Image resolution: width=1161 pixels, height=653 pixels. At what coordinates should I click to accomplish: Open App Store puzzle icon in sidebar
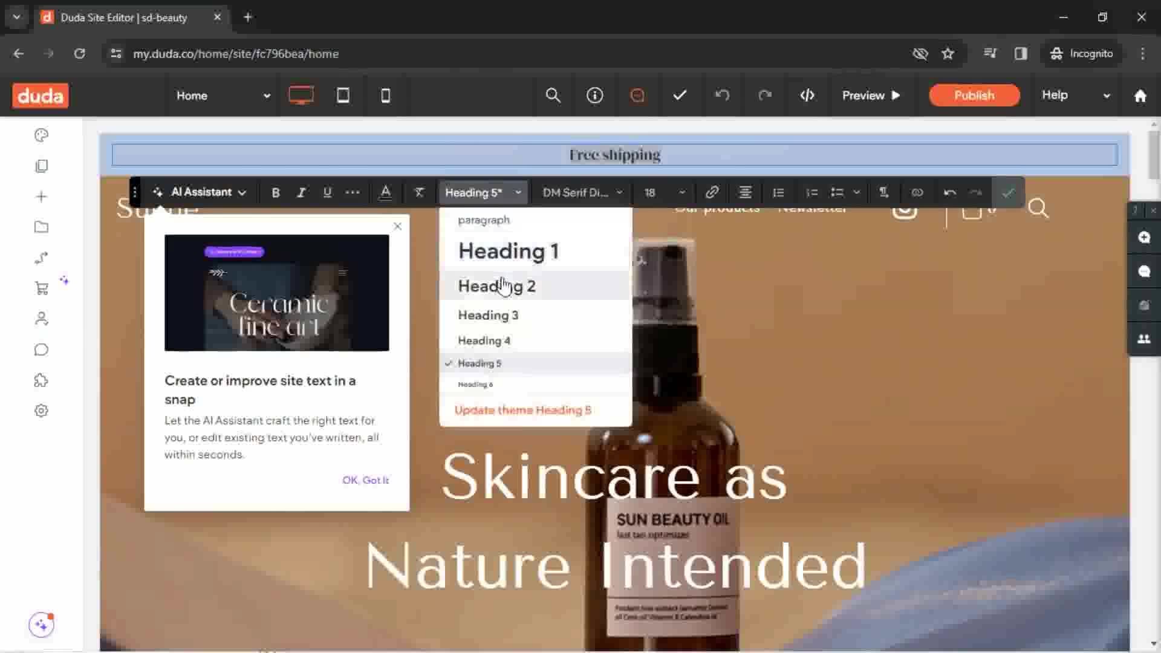(41, 380)
